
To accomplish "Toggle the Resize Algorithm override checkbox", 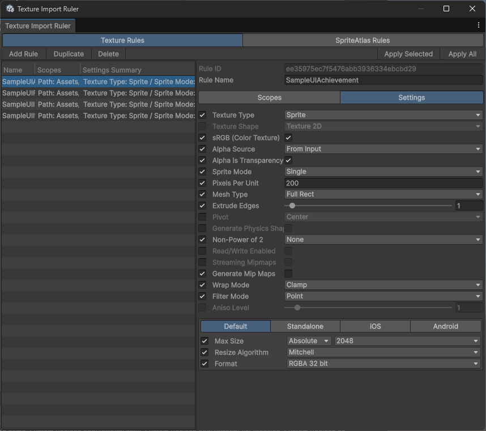I will click(x=204, y=352).
